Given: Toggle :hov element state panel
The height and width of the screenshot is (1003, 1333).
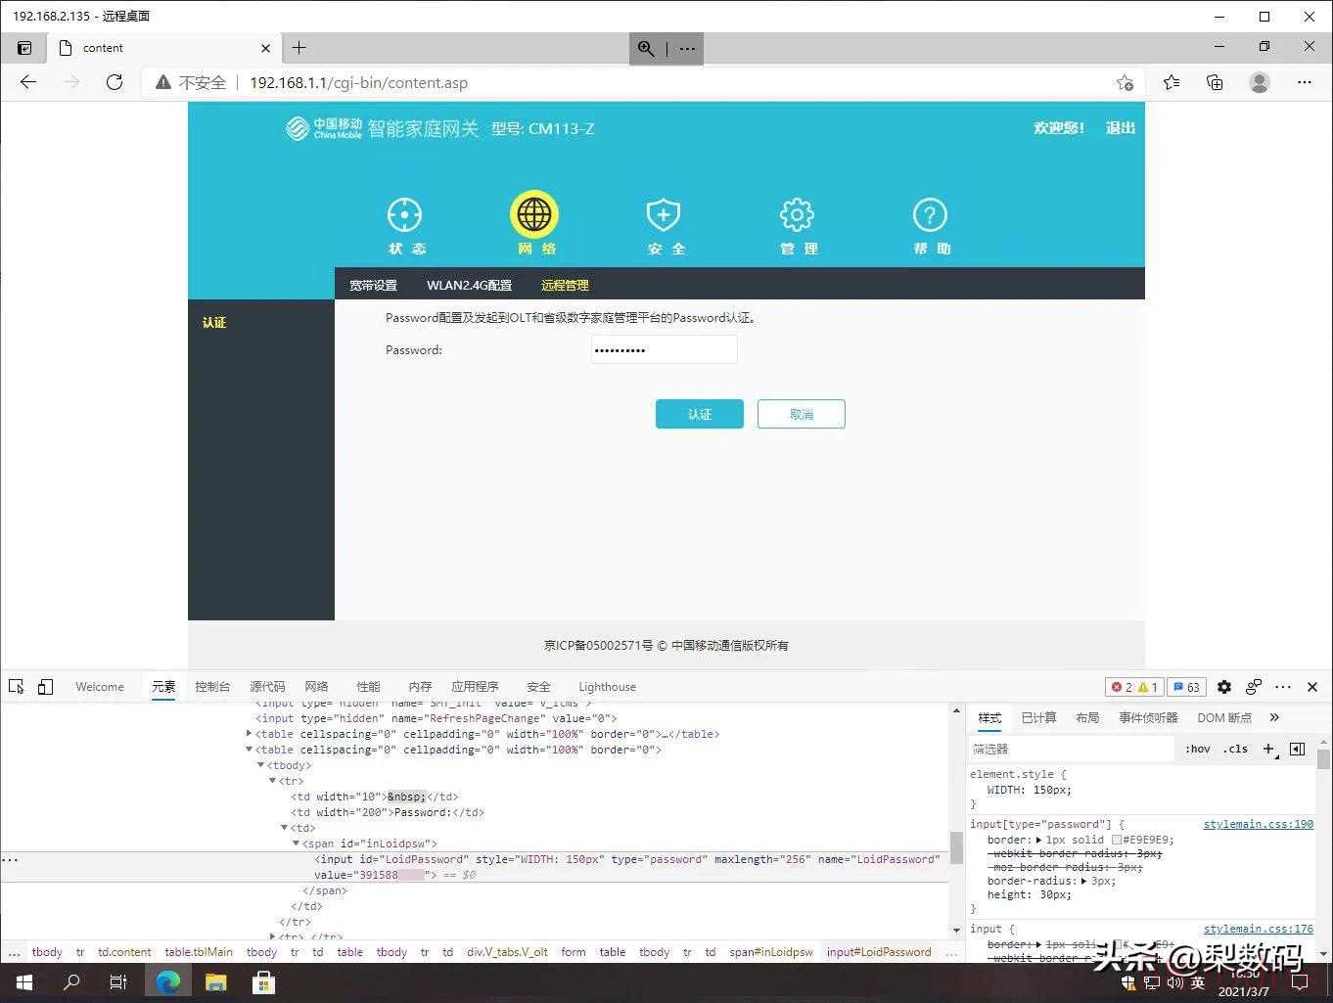Looking at the screenshot, I should [x=1198, y=749].
